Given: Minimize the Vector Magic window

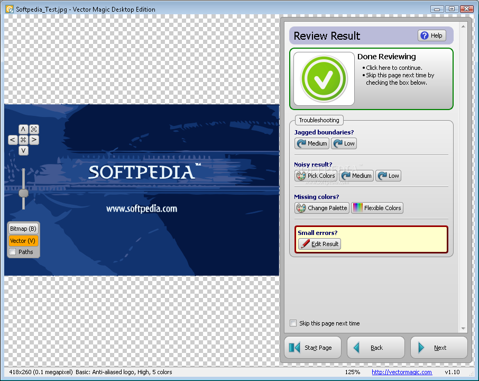Looking at the screenshot, I should point(437,9).
